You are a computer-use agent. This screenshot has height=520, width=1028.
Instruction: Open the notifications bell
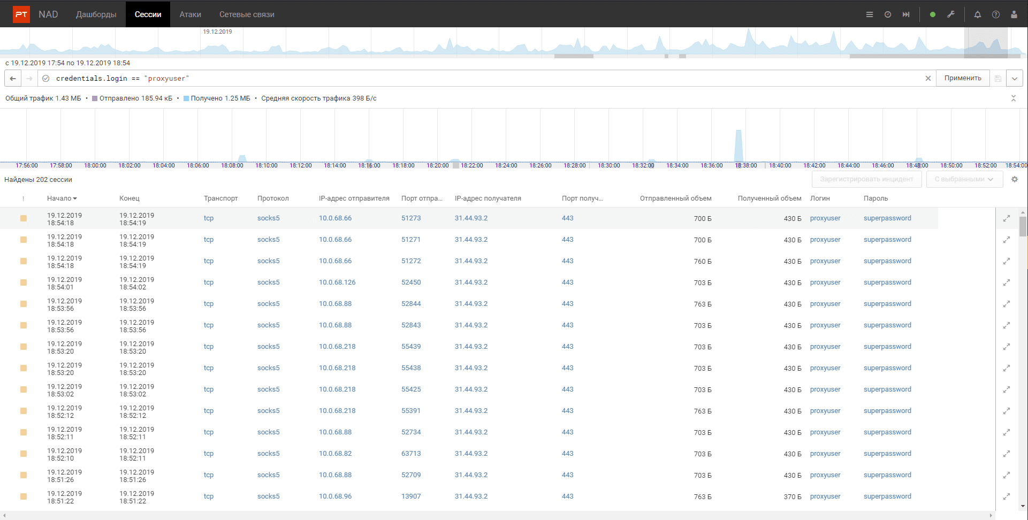click(978, 14)
